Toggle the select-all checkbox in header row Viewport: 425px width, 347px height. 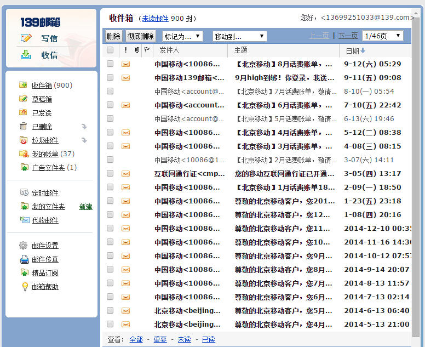110,50
